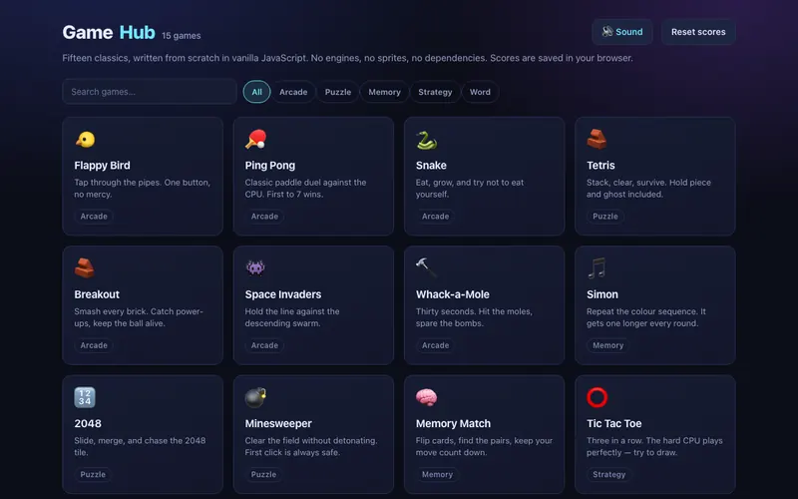Click the Flappy Bird chick icon
This screenshot has width=798, height=499.
click(85, 140)
